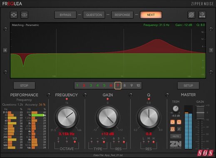Click 'Data File: App_Test_01.txt' status text
216x158 pixels.
108,155
